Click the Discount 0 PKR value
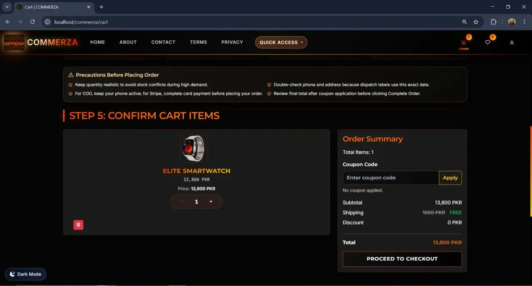Viewport: 532px width, 286px height. pos(455,223)
